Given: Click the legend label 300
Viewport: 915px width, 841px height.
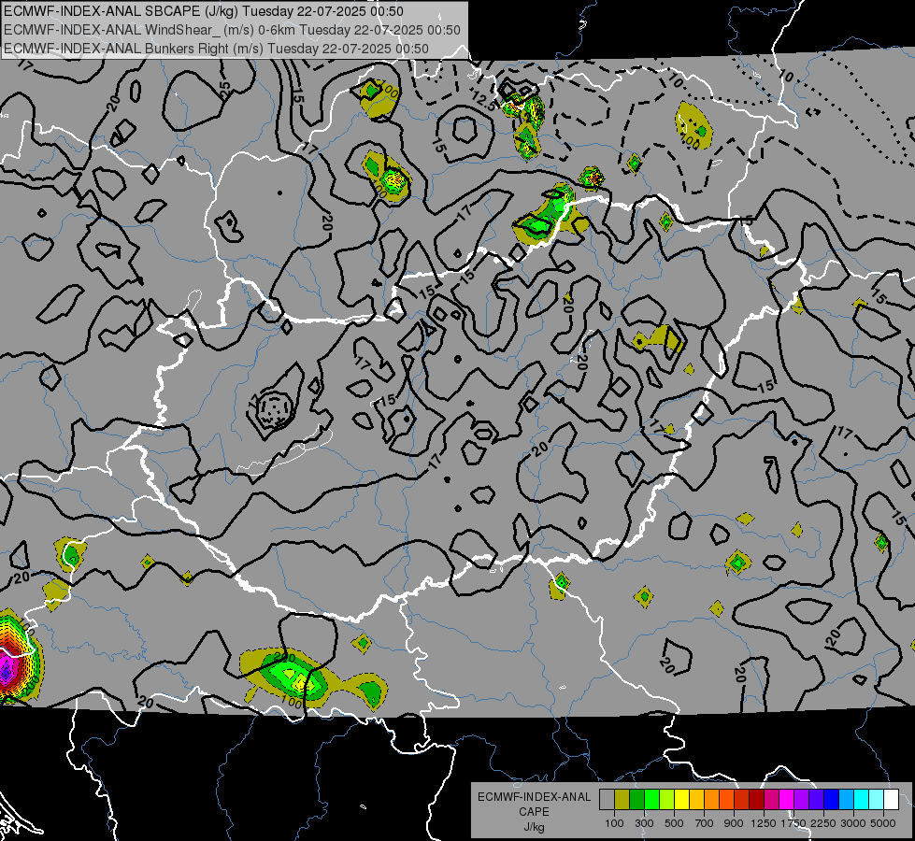Looking at the screenshot, I should [644, 823].
